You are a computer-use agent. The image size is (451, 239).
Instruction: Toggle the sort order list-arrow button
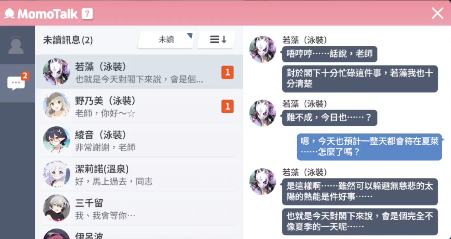[217, 39]
